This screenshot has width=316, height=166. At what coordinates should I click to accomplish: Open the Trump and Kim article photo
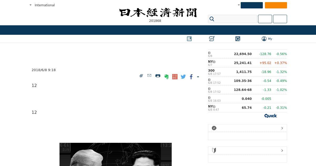tap(116, 154)
